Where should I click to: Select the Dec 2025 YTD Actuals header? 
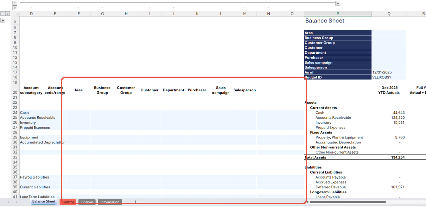(x=389, y=90)
